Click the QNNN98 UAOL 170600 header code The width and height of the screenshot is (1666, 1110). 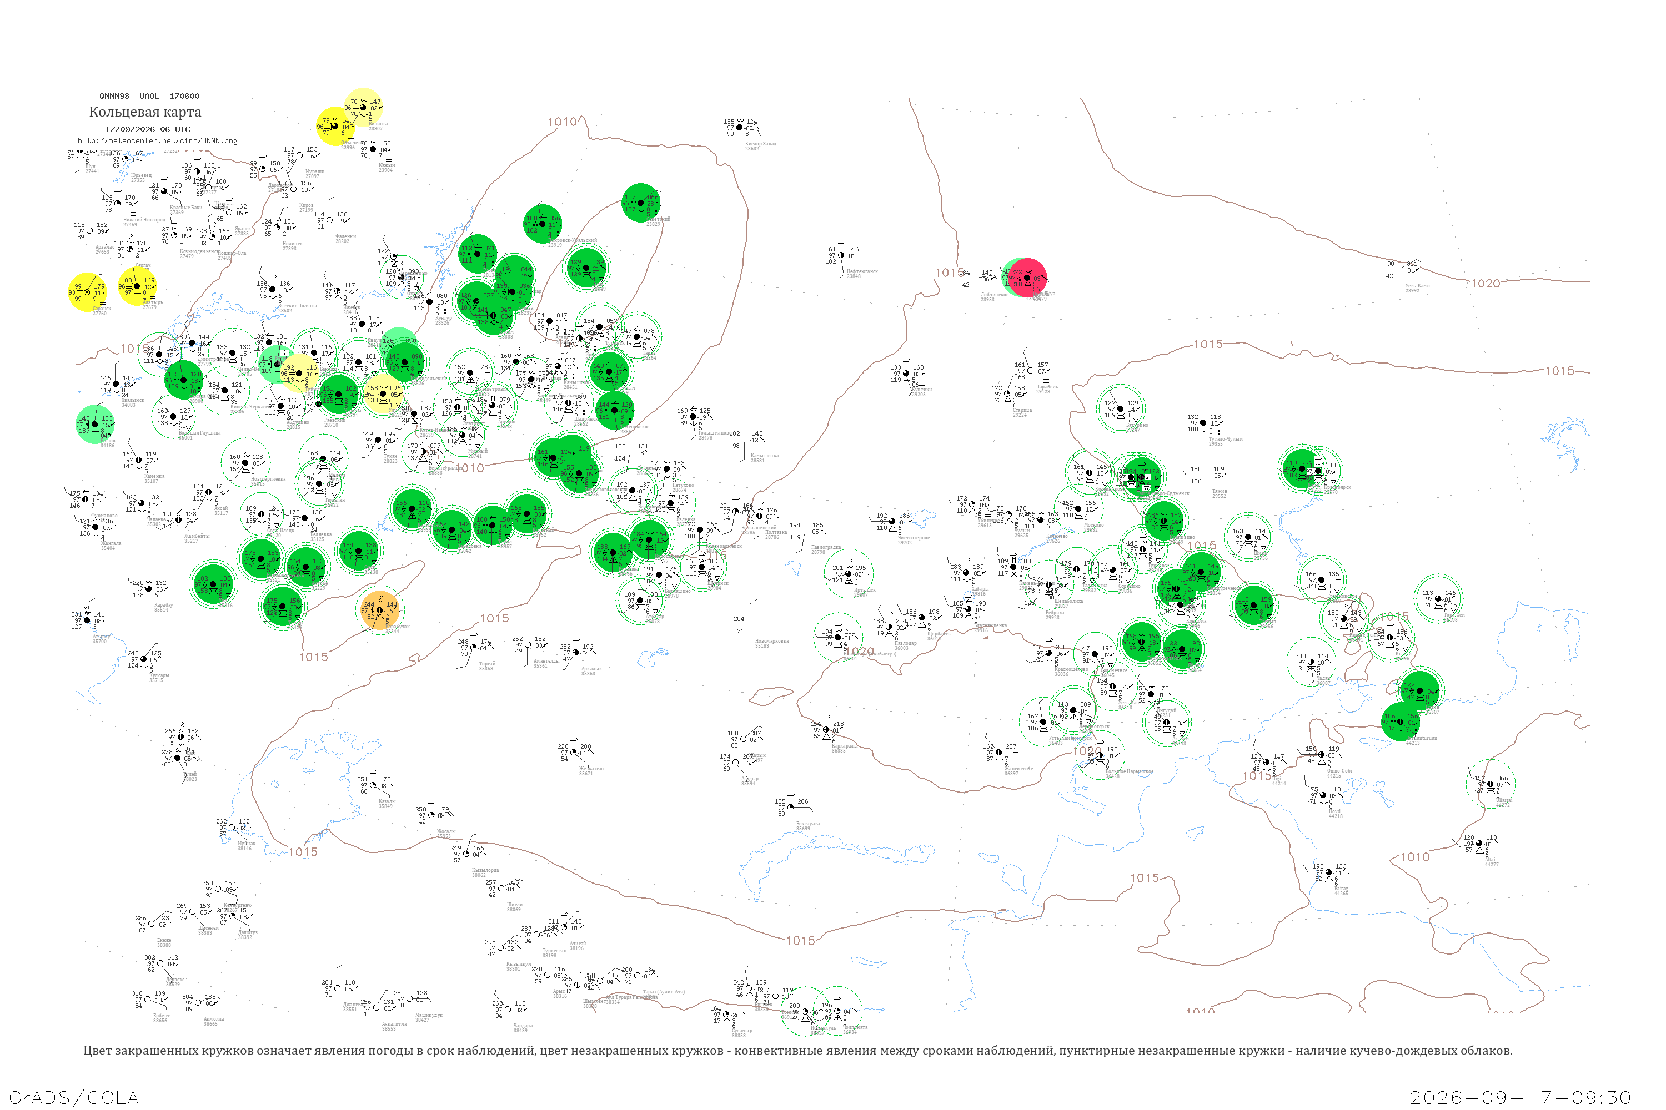tap(149, 96)
